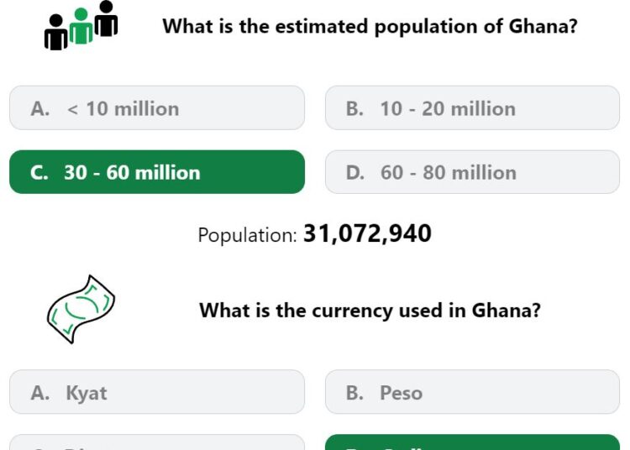Click the Ghana currency question heading
Viewport: 630px width, 450px height.
pyautogui.click(x=370, y=311)
